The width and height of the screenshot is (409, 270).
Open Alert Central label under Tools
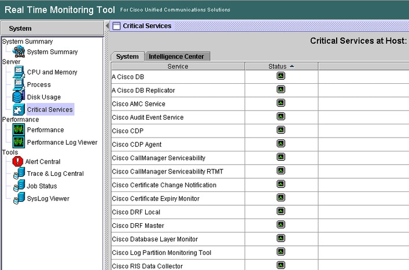[x=43, y=161]
